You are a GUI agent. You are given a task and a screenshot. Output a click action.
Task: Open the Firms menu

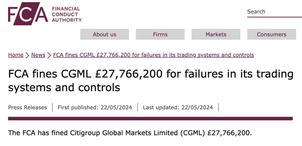[x=160, y=34]
